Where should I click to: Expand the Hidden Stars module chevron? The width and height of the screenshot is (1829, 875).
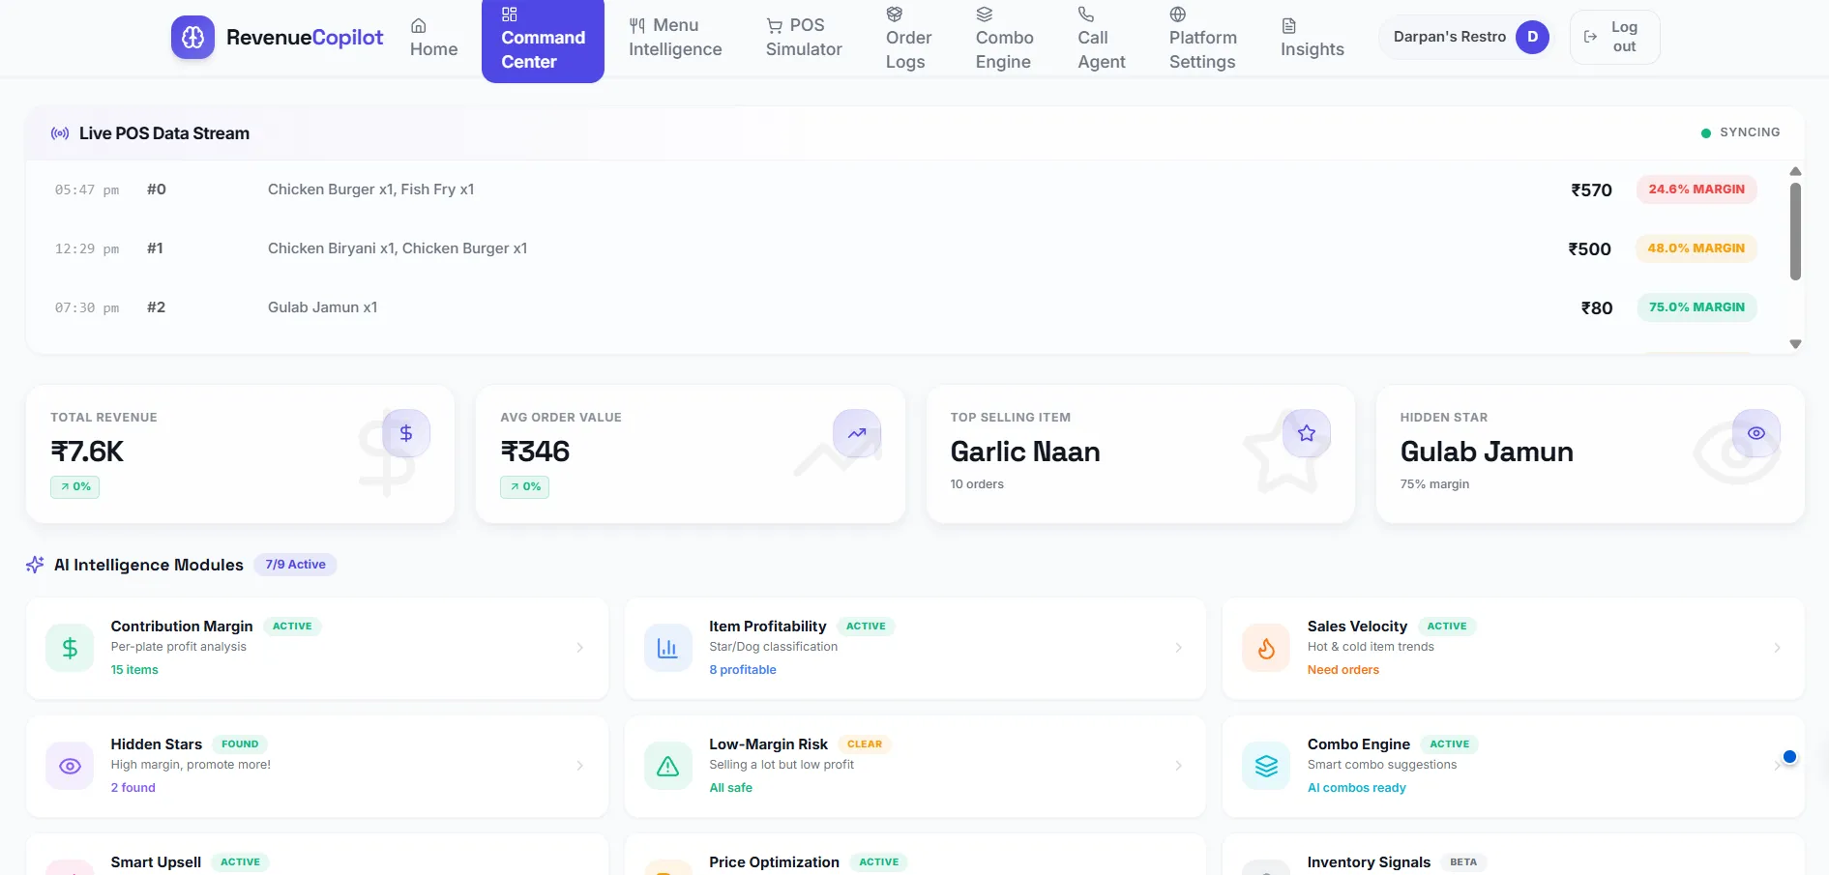579,766
